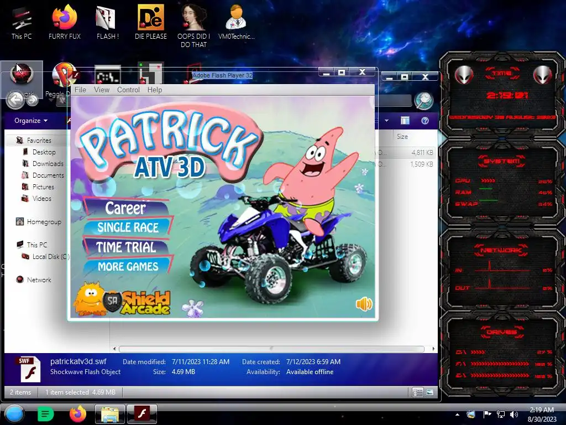Screen dimensions: 566x425
Task: Click the horizontal scrollbar in Explorer
Action: click(271, 349)
